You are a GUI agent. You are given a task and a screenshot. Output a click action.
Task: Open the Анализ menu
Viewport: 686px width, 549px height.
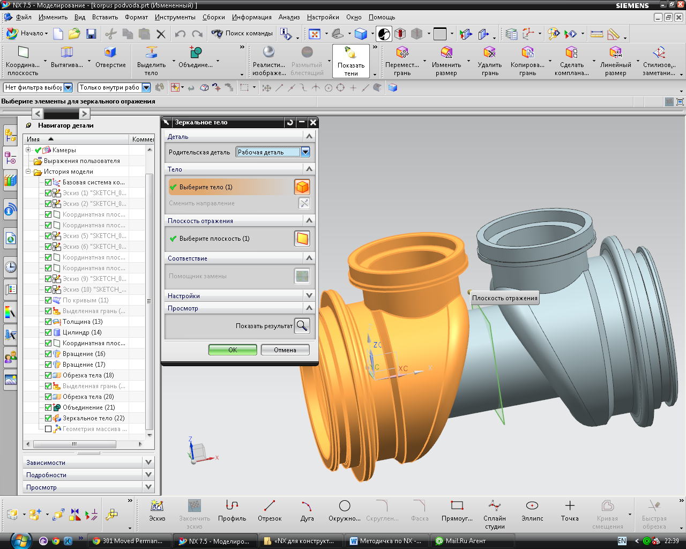289,17
